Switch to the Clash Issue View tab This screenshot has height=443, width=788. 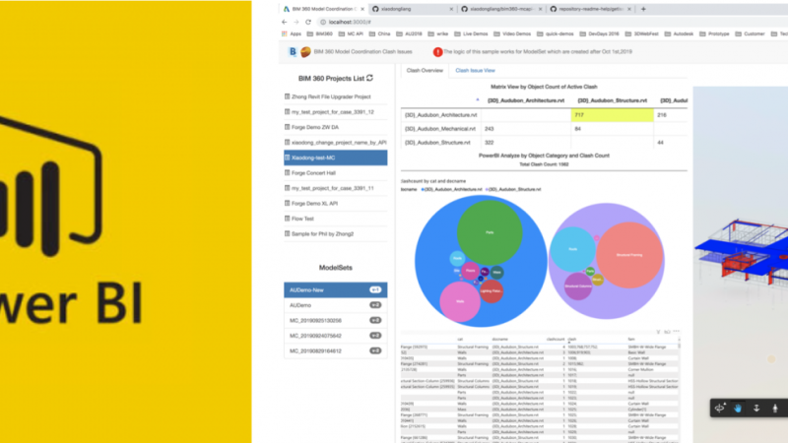tap(475, 70)
